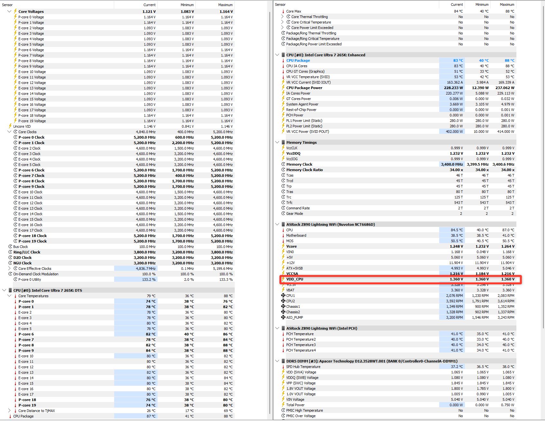Image resolution: width=545 pixels, height=421 pixels.
Task: Click the clock icon beside On-Demand Clock Modulation
Action: 10,274
